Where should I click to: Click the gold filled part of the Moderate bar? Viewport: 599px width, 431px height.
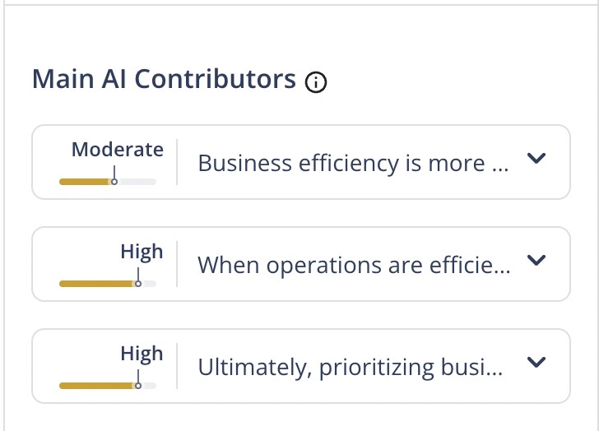click(84, 181)
